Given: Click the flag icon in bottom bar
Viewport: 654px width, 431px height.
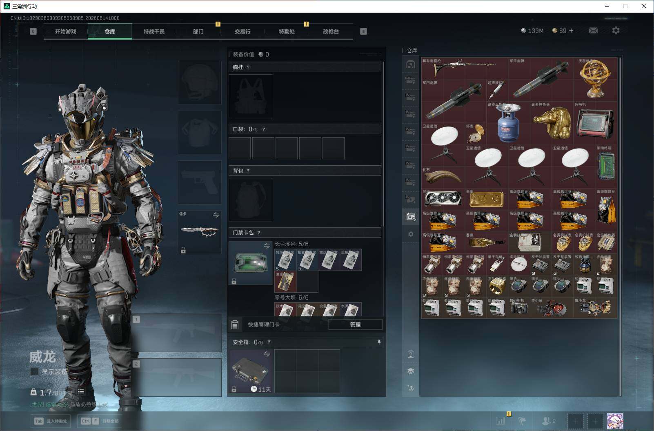Looking at the screenshot, I should click(522, 421).
